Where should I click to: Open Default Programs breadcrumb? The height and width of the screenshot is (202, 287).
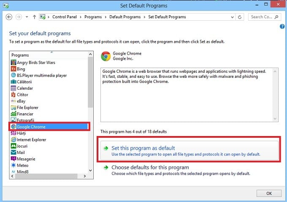point(125,17)
